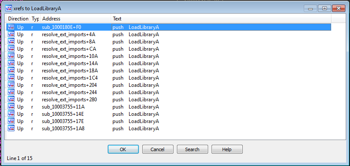Select address resolve_ext_imports+4A
The height and width of the screenshot is (166, 350).
point(69,34)
